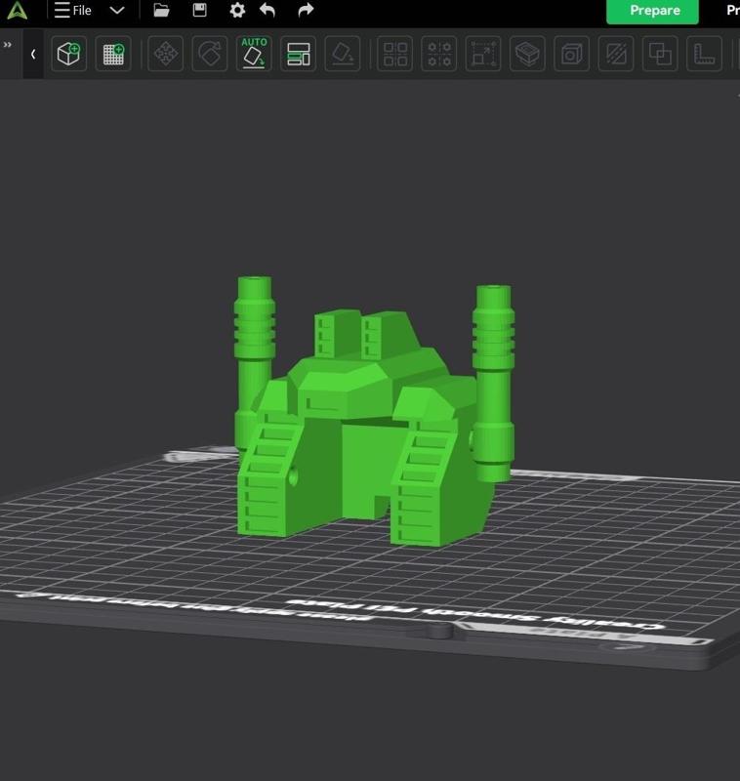The height and width of the screenshot is (781, 740).
Task: Add a model using cube-plus icon
Action: [68, 54]
